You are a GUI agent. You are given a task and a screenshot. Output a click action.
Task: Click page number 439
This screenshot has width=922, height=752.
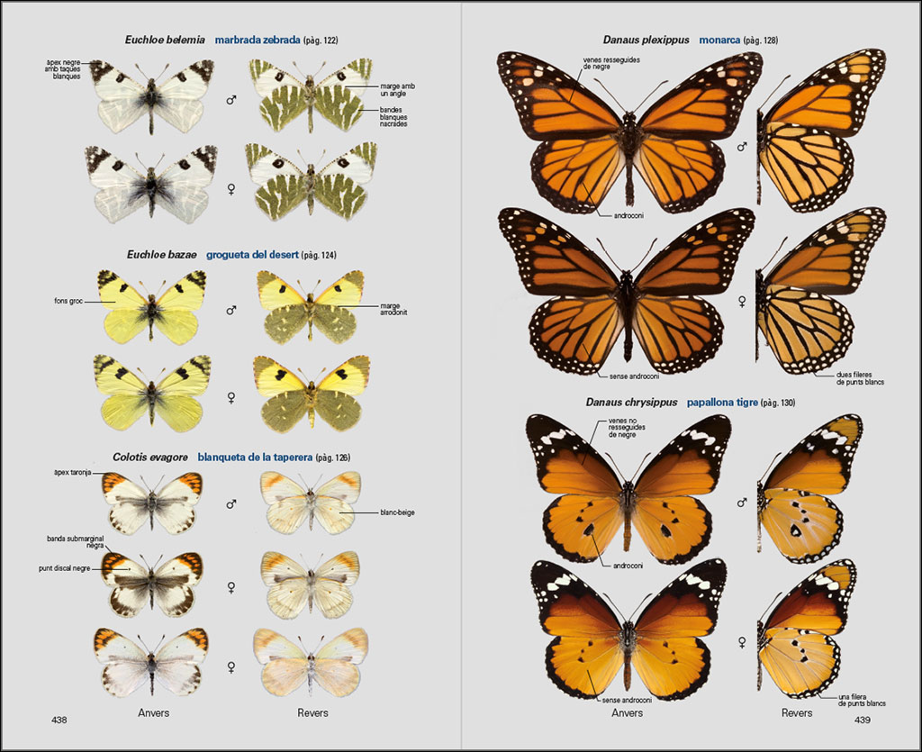(x=862, y=720)
